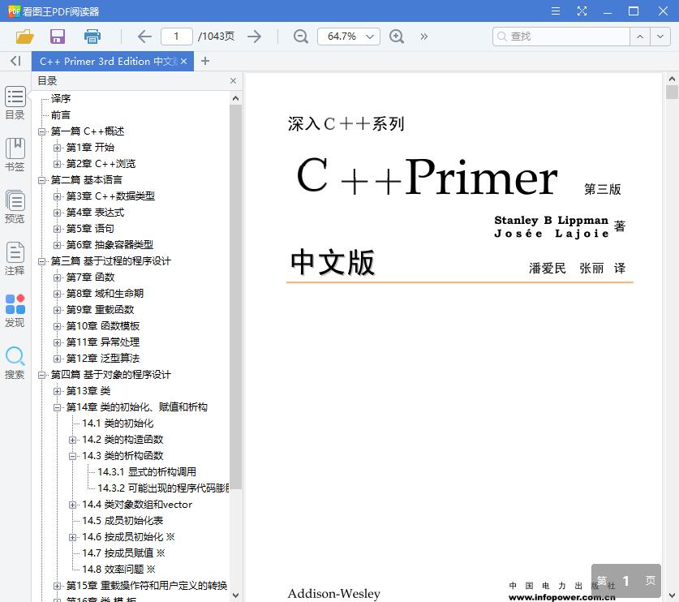Open 14.8 效率问题 entry
The height and width of the screenshot is (602, 679).
coord(118,569)
